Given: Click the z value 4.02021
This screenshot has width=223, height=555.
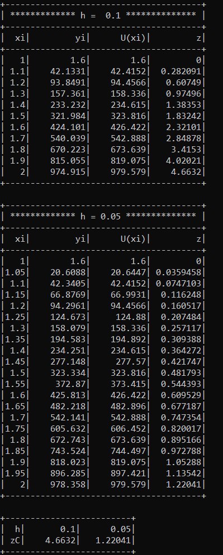Looking at the screenshot, I should click(x=183, y=161).
